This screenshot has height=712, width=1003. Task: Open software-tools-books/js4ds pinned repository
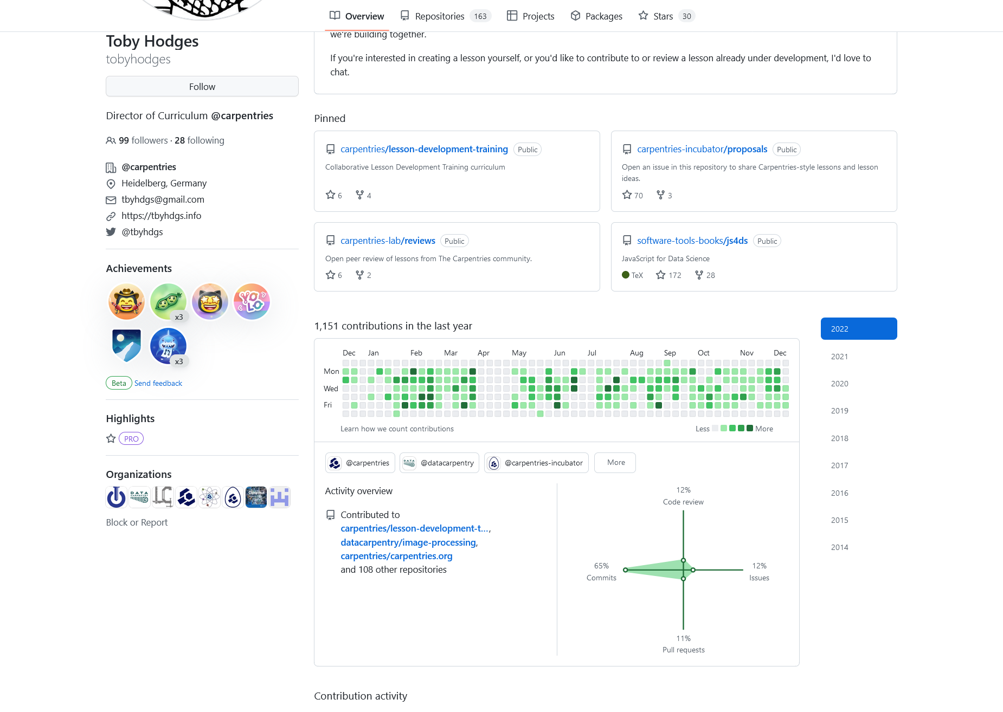[x=692, y=241]
